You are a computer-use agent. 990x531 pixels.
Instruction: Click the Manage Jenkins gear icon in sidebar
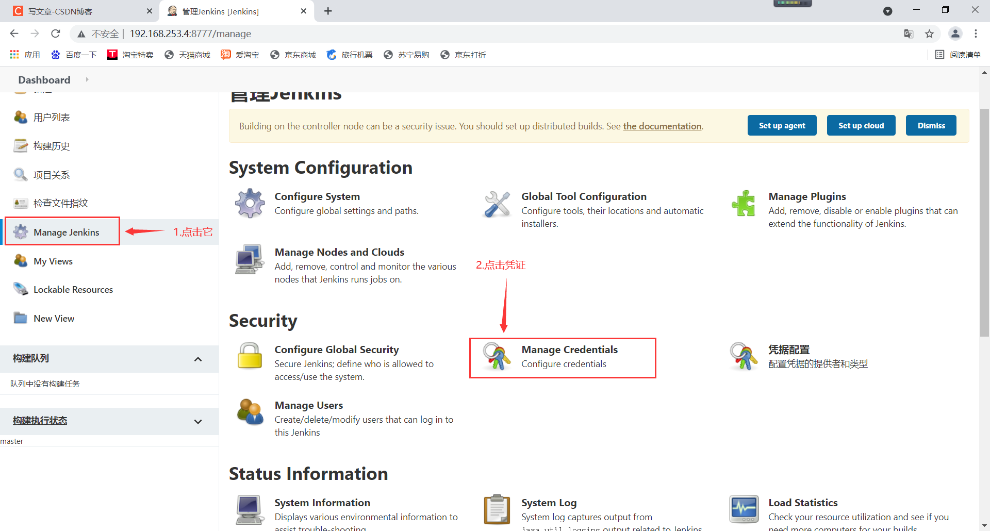[x=21, y=232]
